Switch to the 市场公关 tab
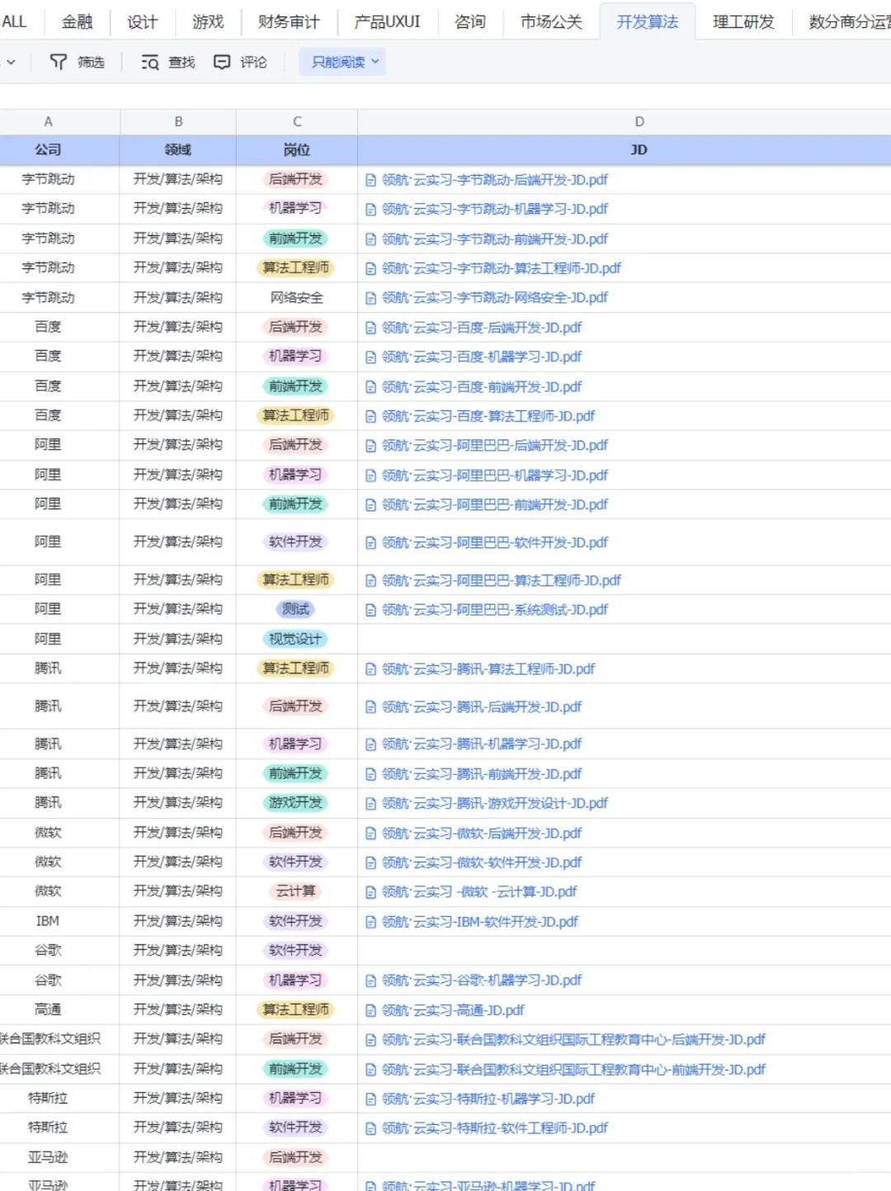Screen dimensions: 891x1191 [551, 21]
